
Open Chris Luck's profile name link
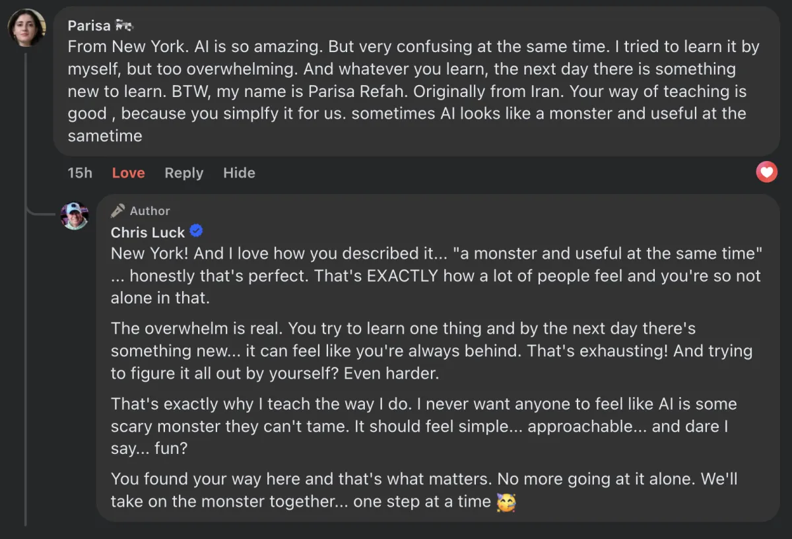coord(148,232)
